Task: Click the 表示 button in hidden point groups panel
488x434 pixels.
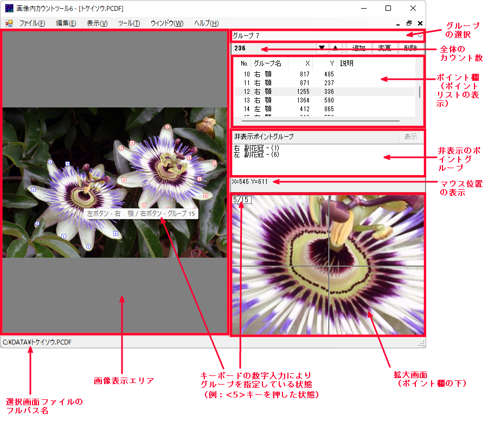Action: coord(410,137)
